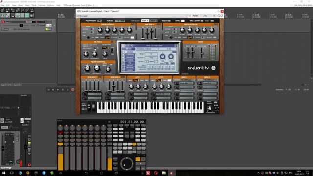313x176 pixels.
Task: Click the Sylenth1 logo icon
Action: [213, 68]
